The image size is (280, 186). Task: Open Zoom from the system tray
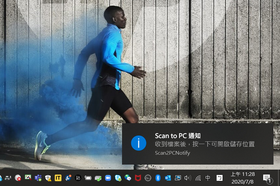108,178
